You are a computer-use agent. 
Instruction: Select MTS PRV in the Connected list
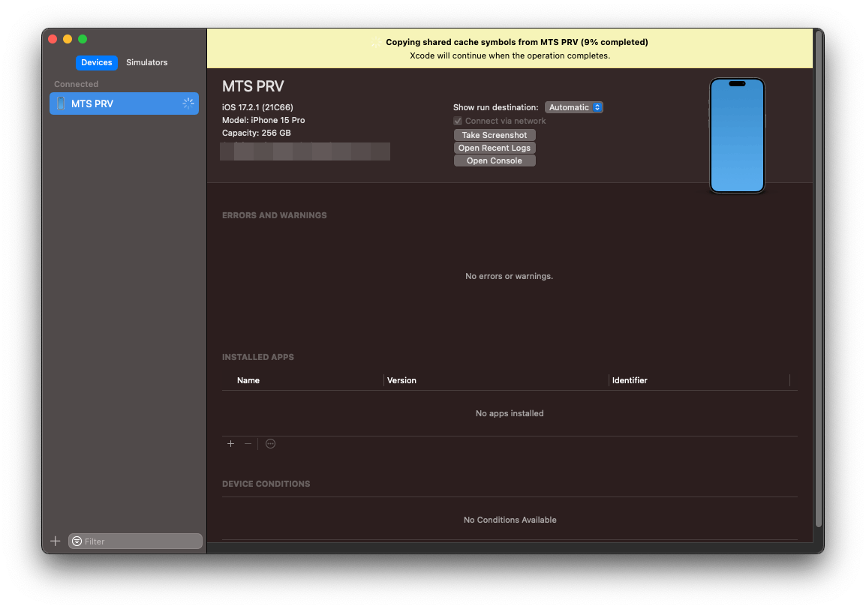(x=125, y=103)
